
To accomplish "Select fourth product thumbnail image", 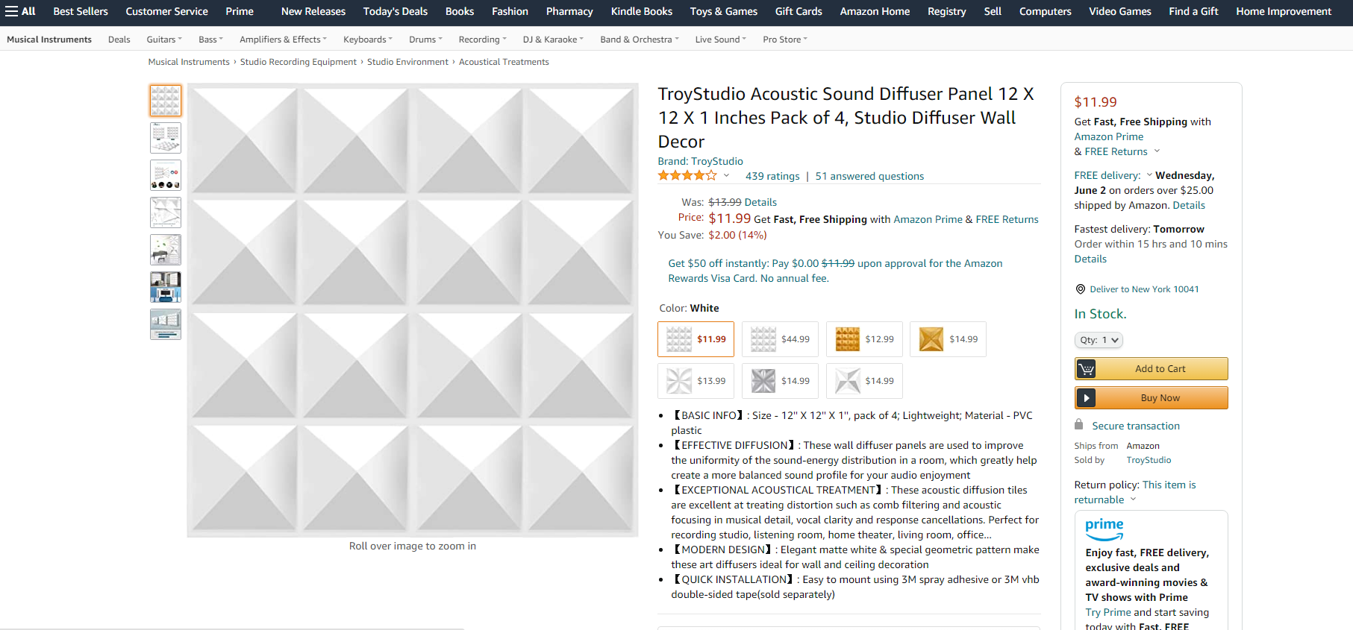I will (166, 212).
